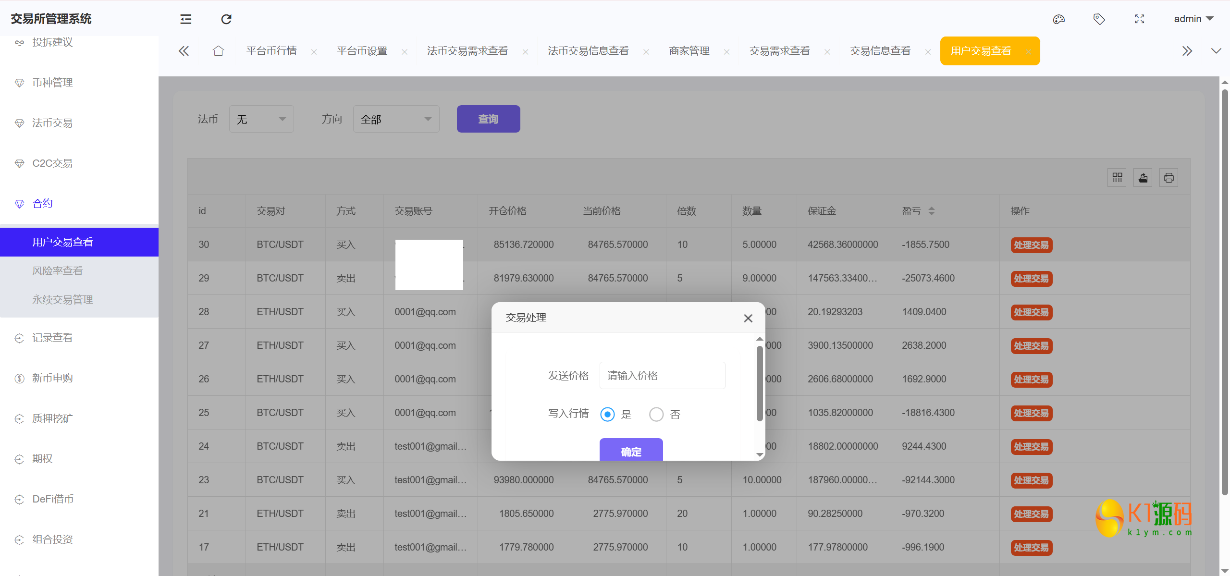1230x576 pixels.
Task: Print the table using the printer icon
Action: [1169, 177]
